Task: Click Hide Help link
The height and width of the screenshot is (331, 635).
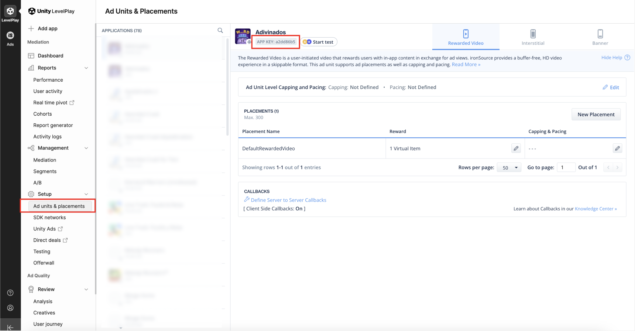Action: click(x=612, y=58)
